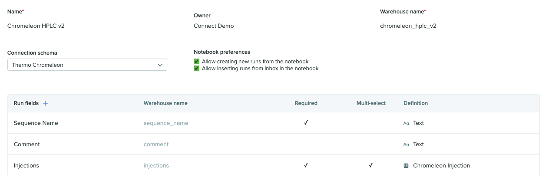Add a new run field with plus icon
The width and height of the screenshot is (552, 187).
click(46, 103)
